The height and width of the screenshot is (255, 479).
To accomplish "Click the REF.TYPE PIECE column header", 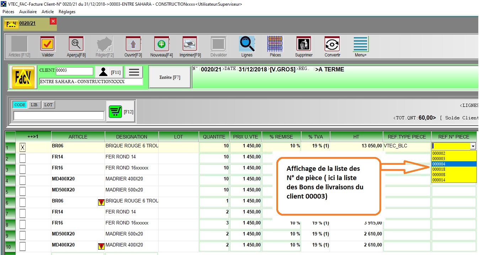I will [407, 137].
